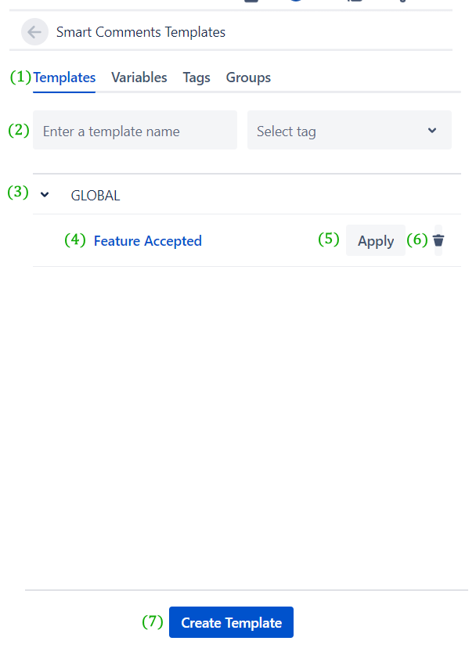Image resolution: width=476 pixels, height=659 pixels.
Task: Open the Select tag dropdown
Action: pyautogui.click(x=341, y=131)
